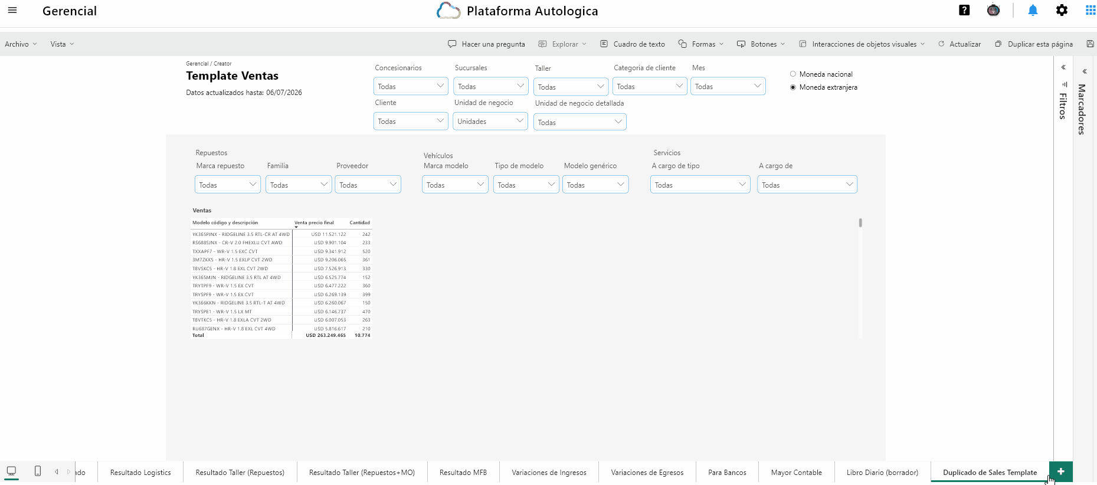Switch to Mayor Contable tab
Viewport: 1097px width, 485px height.
coord(796,472)
